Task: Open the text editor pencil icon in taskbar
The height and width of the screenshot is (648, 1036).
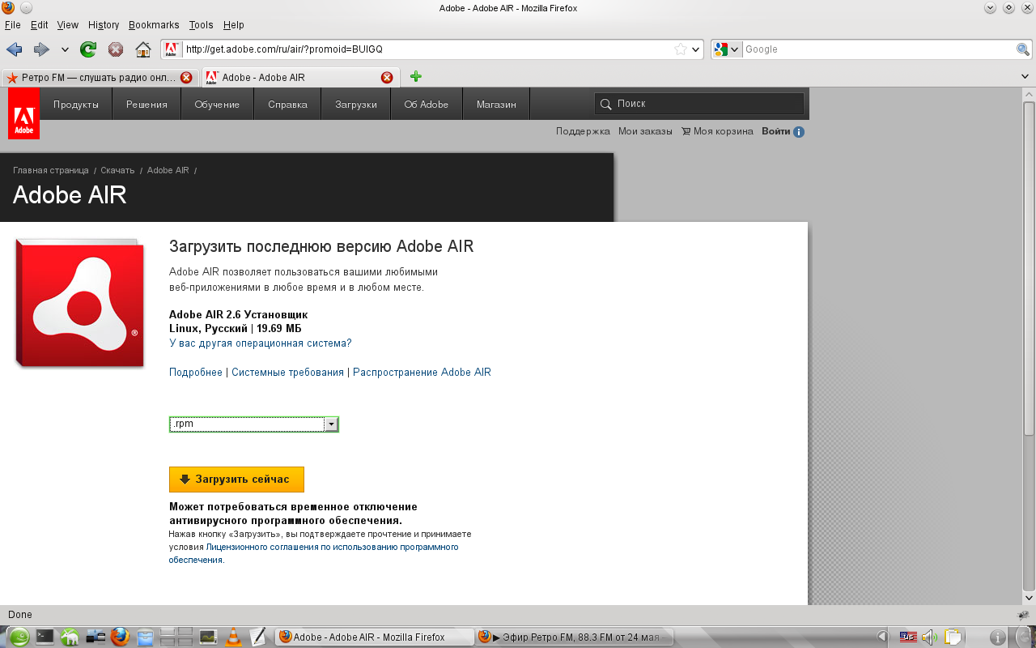Action: 257,637
